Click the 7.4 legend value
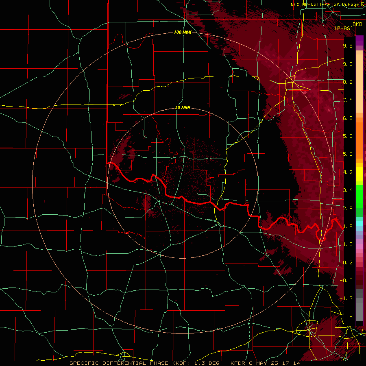This screenshot has height=366, width=366. (348, 100)
